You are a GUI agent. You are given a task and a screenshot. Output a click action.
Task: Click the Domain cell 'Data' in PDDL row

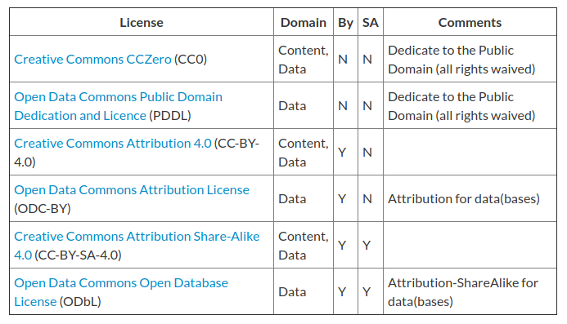(x=292, y=106)
